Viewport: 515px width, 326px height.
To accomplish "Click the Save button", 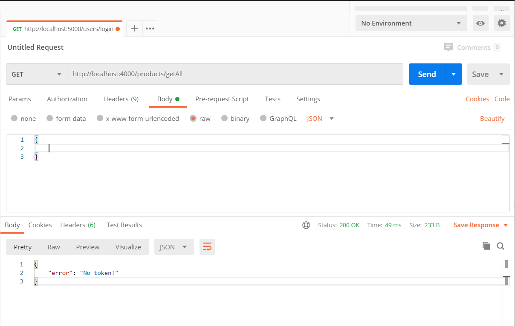I will [x=480, y=74].
